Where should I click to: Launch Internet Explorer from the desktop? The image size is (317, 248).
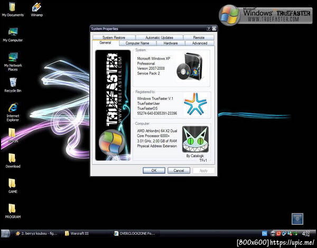point(13,112)
